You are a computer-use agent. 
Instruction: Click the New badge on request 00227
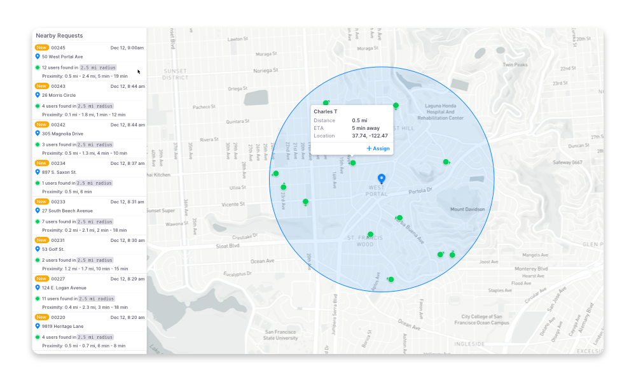(42, 278)
